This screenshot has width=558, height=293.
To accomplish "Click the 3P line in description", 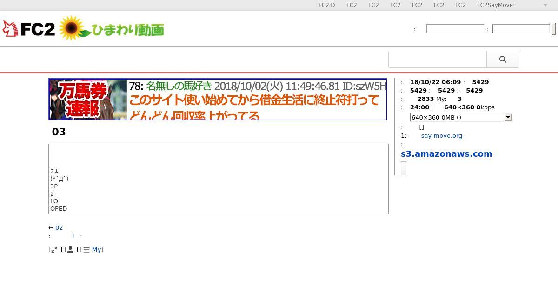I will point(54,186).
